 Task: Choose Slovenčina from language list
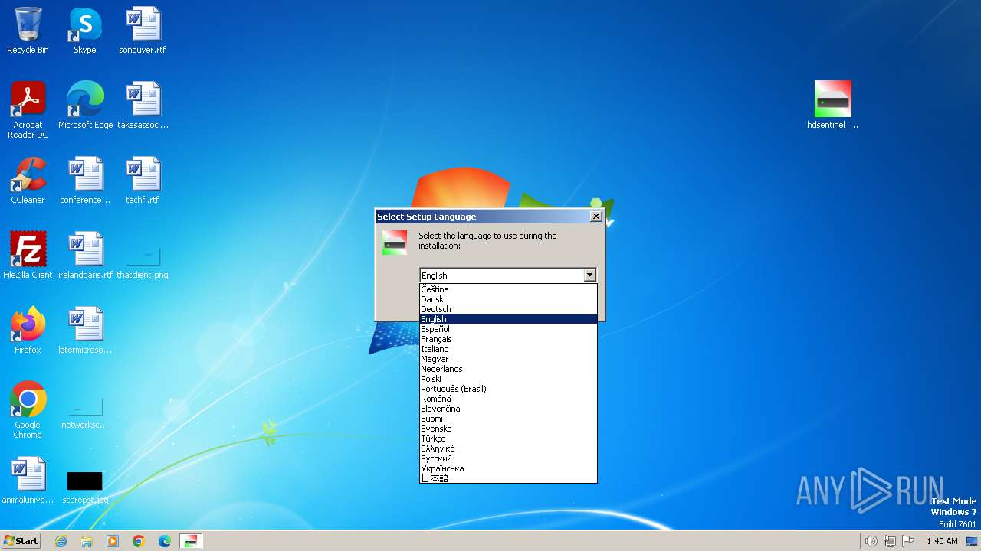pyautogui.click(x=508, y=409)
